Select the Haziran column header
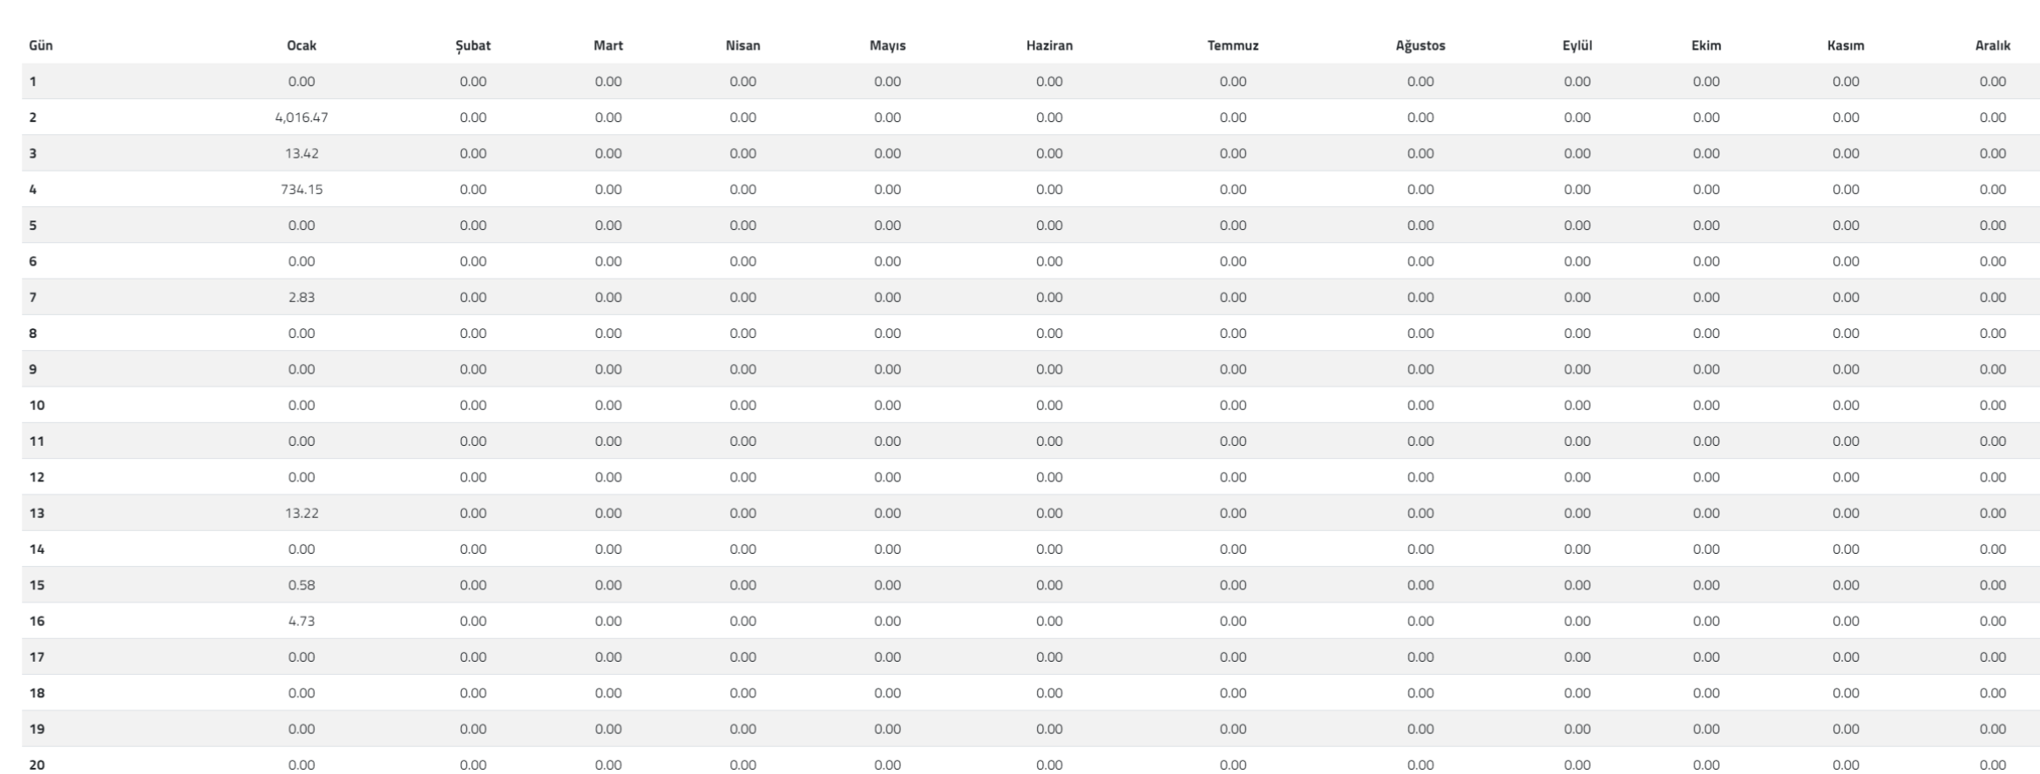Screen dimensions: 2040x774 1049,45
